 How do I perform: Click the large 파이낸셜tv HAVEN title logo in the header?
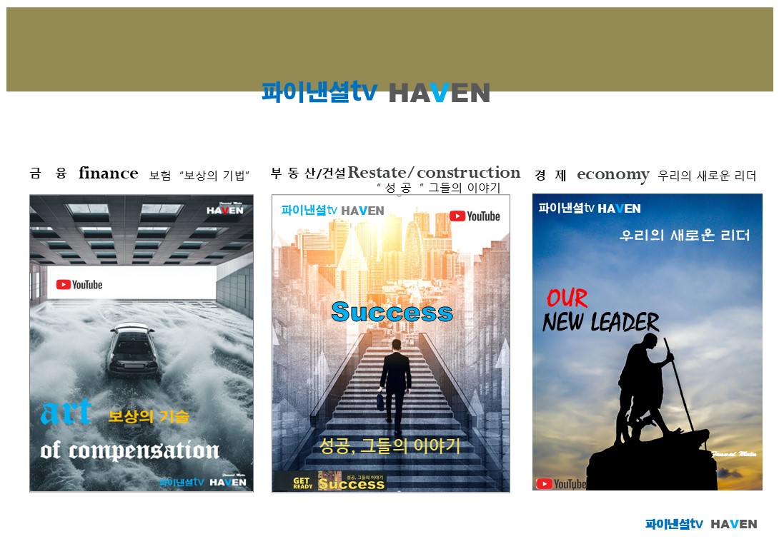375,93
